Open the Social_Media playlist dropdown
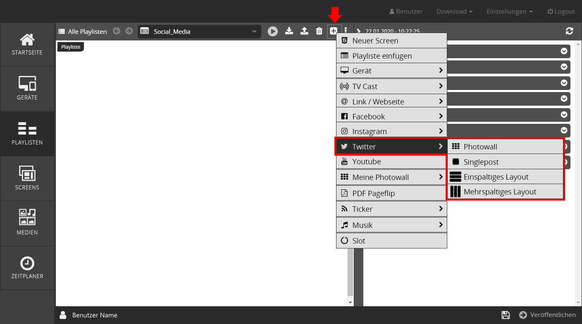 [x=199, y=31]
